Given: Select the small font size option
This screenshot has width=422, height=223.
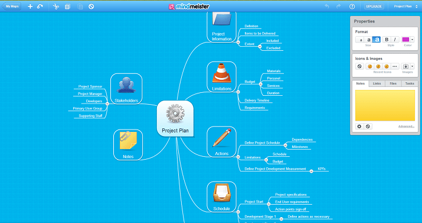Looking at the screenshot, I should coord(361,40).
